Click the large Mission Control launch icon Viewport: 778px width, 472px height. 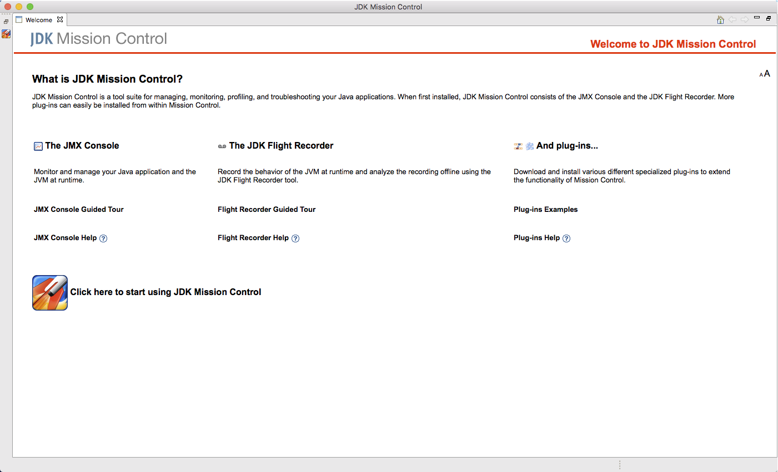pos(50,293)
